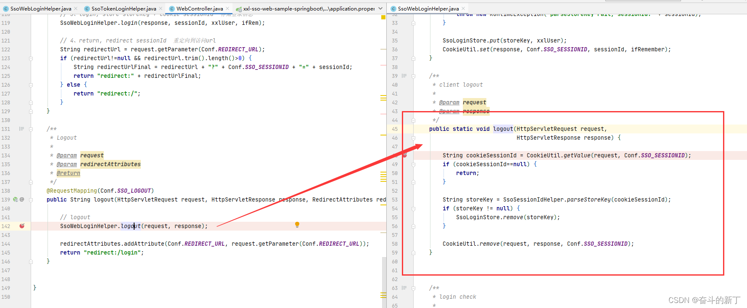Collapse the login check Javadoc, line 63
Viewport: 747px width, 308px height.
coord(414,288)
